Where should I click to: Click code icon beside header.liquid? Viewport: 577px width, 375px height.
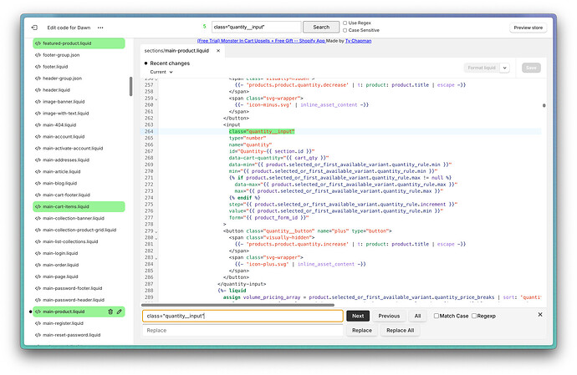(x=38, y=90)
